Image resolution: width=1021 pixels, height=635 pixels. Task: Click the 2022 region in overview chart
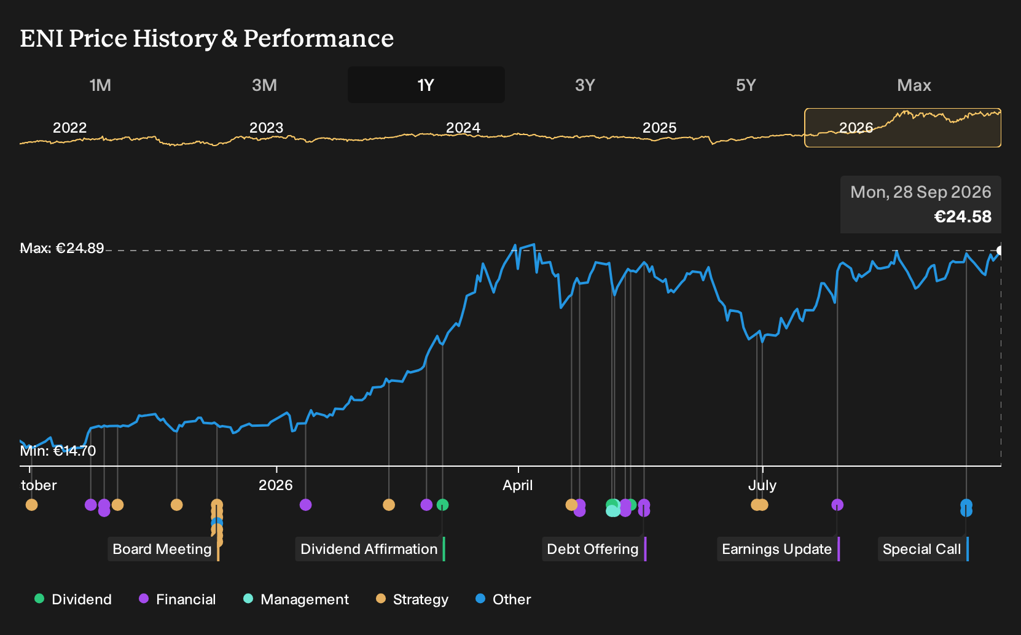pyautogui.click(x=70, y=128)
